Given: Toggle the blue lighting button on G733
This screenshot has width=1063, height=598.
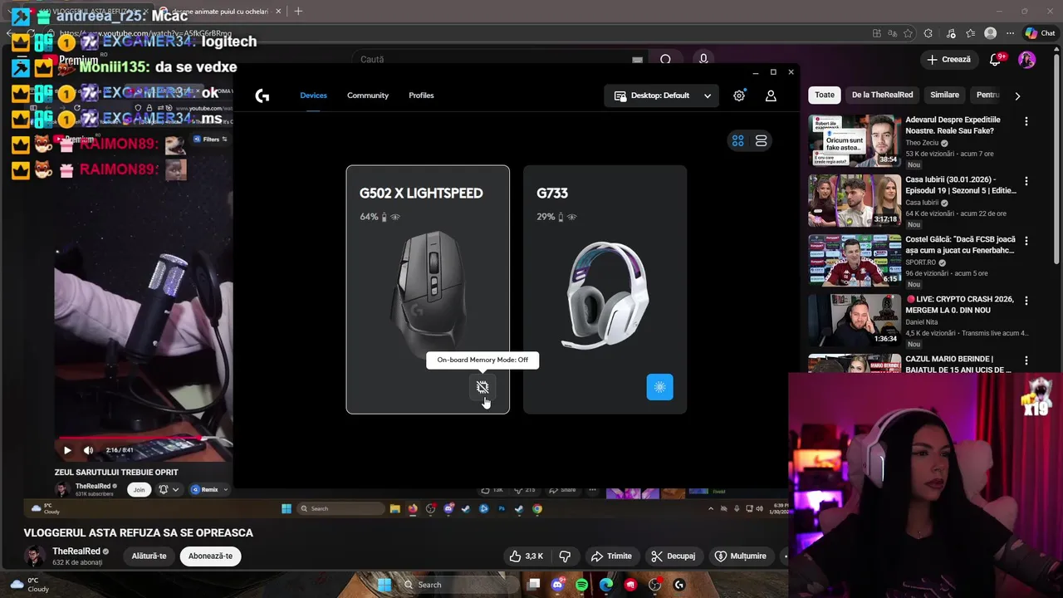Looking at the screenshot, I should click(660, 387).
